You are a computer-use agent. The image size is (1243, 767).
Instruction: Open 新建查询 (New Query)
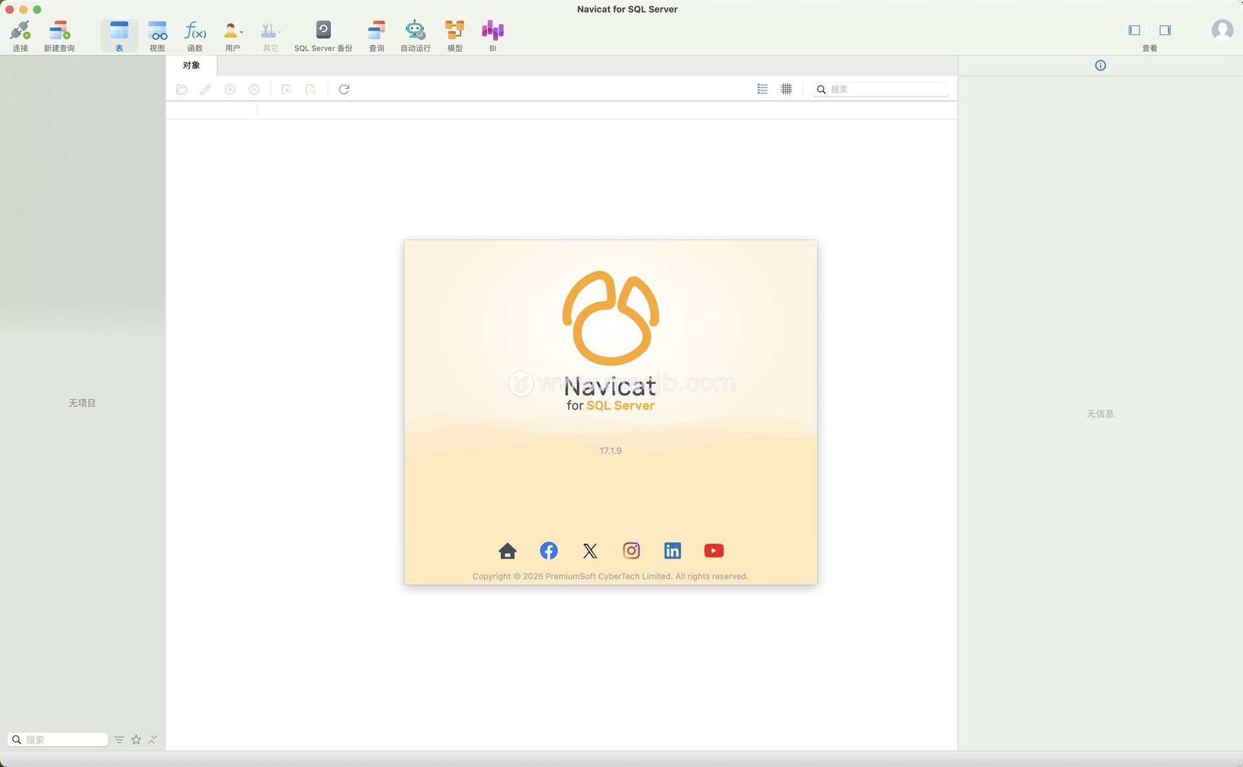(x=59, y=36)
